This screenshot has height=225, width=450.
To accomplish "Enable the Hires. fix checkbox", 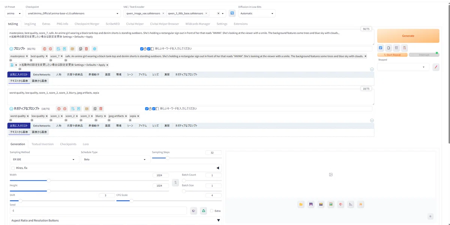I will [13, 168].
